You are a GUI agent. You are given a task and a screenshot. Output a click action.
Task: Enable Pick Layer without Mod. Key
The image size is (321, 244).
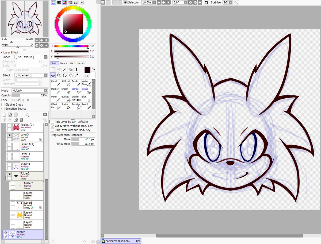(x=52, y=130)
